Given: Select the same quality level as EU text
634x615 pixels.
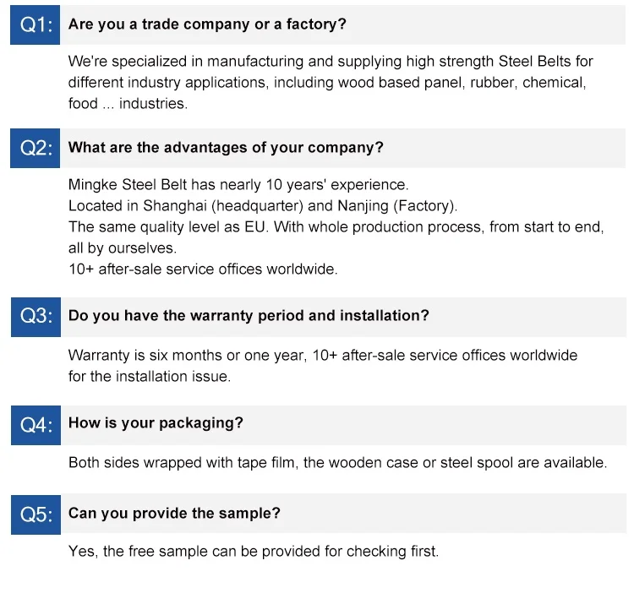Looking at the screenshot, I should (336, 227).
